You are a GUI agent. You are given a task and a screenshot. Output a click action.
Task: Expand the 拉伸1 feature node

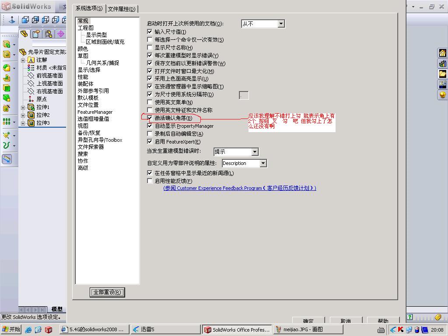click(x=23, y=108)
